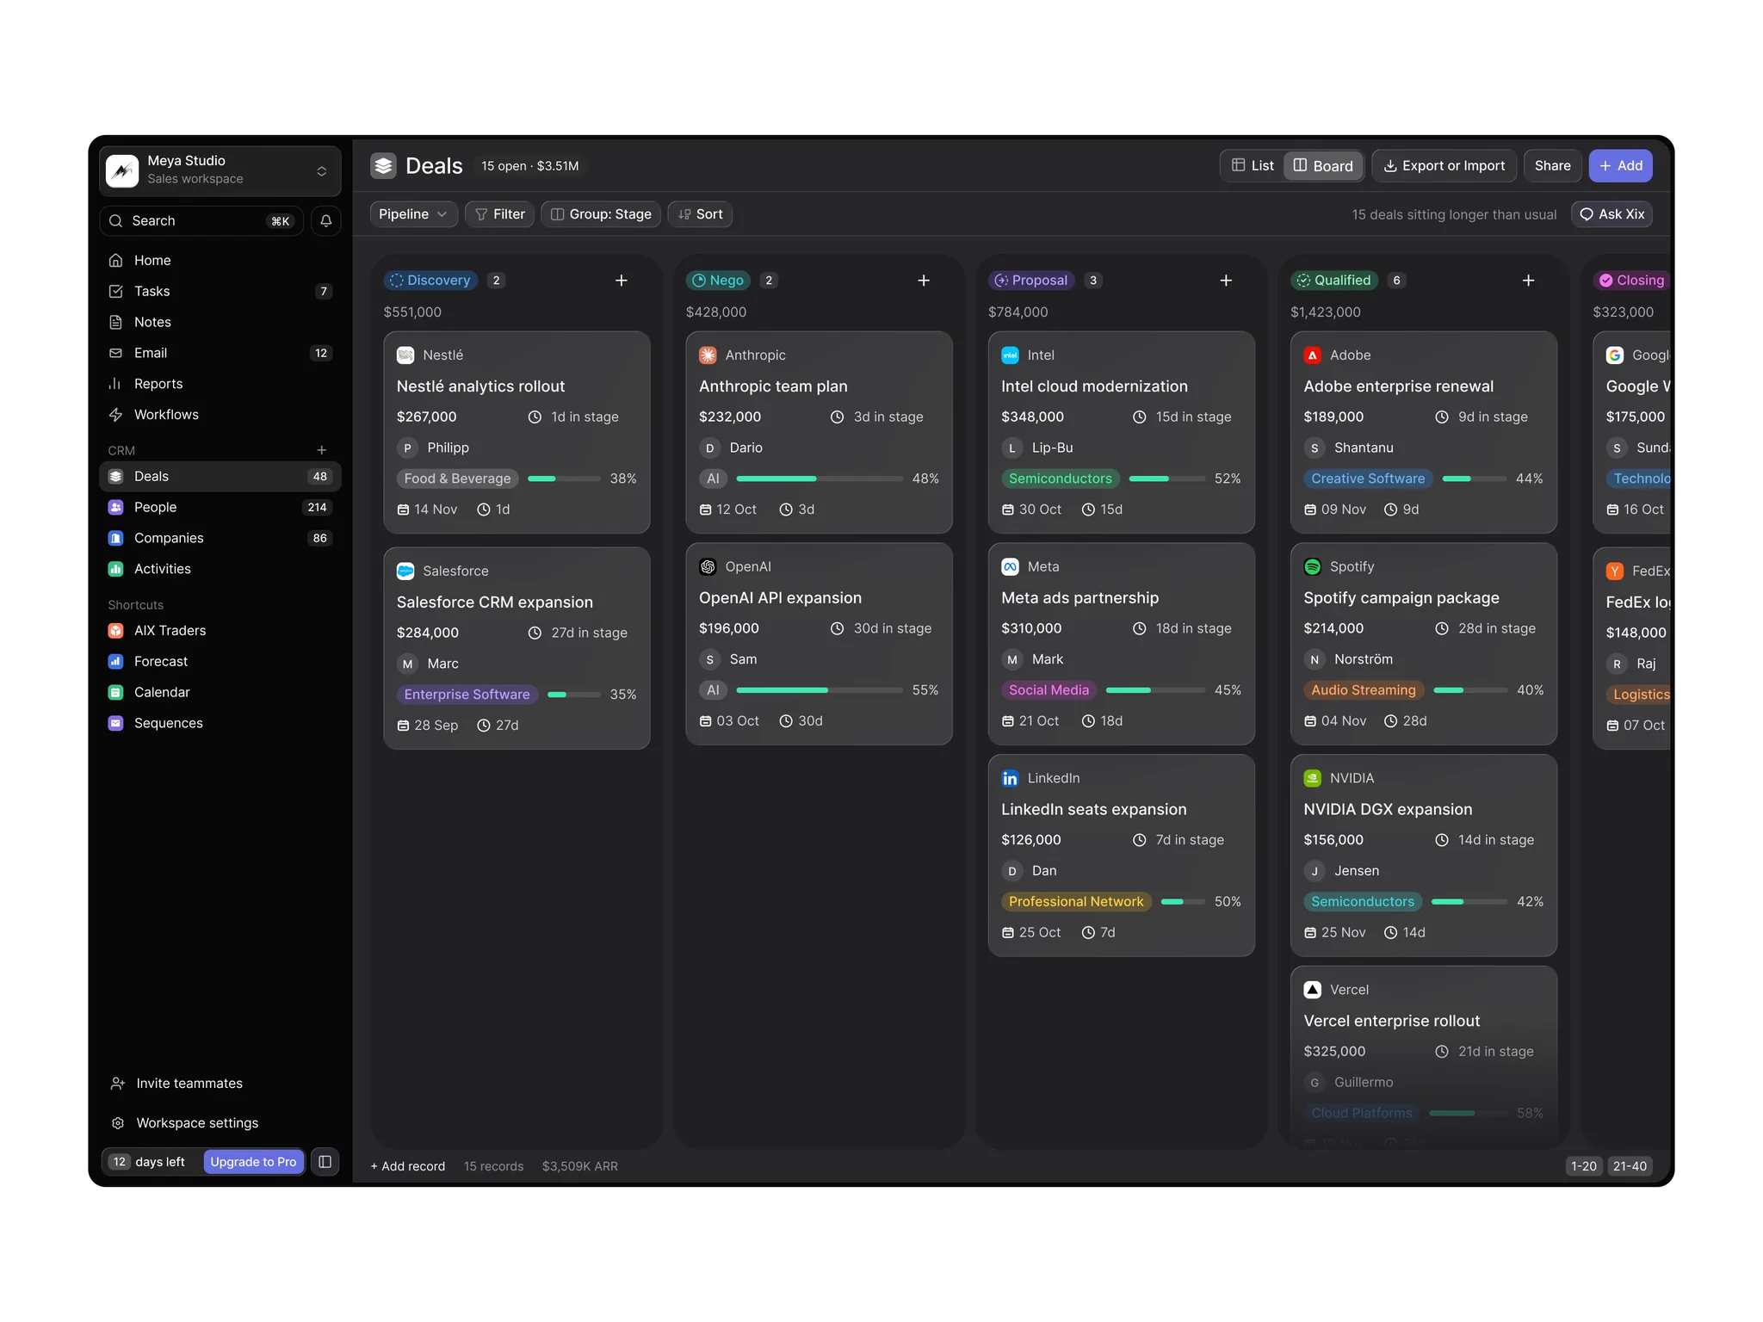Click the Add button

[1620, 166]
